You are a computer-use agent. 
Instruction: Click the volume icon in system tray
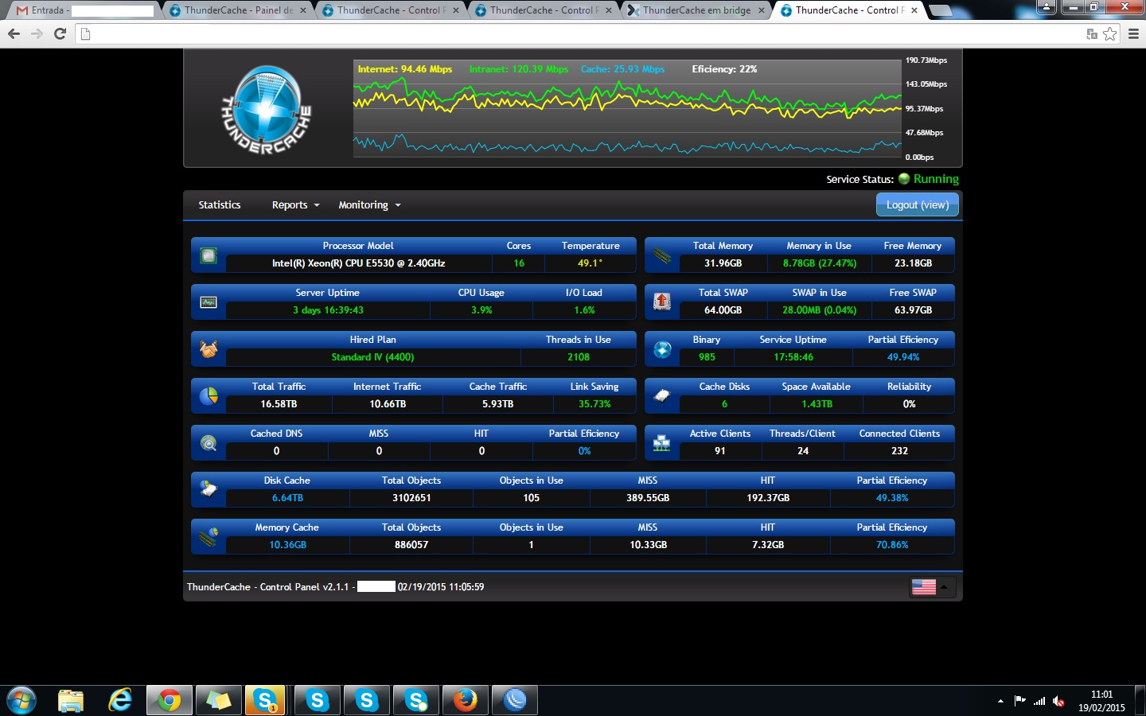(x=1058, y=701)
